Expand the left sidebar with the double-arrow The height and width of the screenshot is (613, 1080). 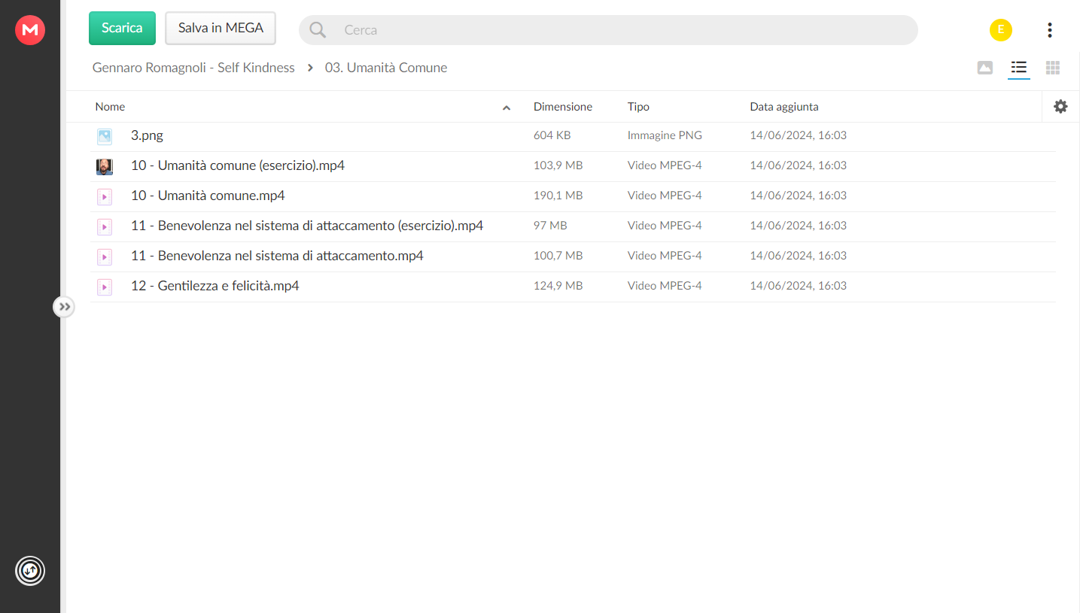[64, 306]
